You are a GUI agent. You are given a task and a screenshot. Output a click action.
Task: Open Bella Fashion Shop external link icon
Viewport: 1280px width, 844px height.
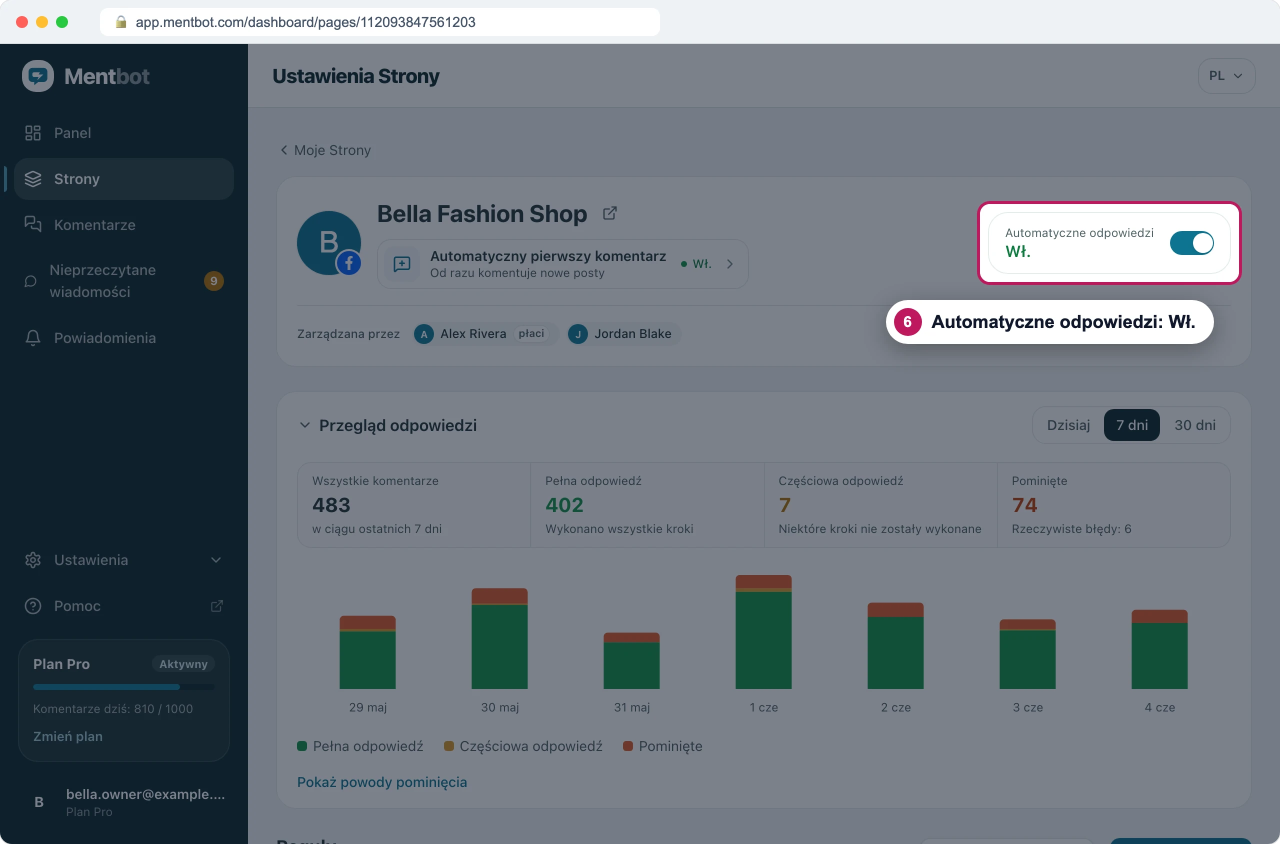tap(609, 213)
